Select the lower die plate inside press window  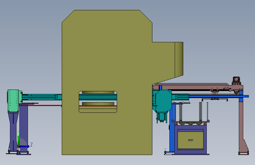coord(98,104)
